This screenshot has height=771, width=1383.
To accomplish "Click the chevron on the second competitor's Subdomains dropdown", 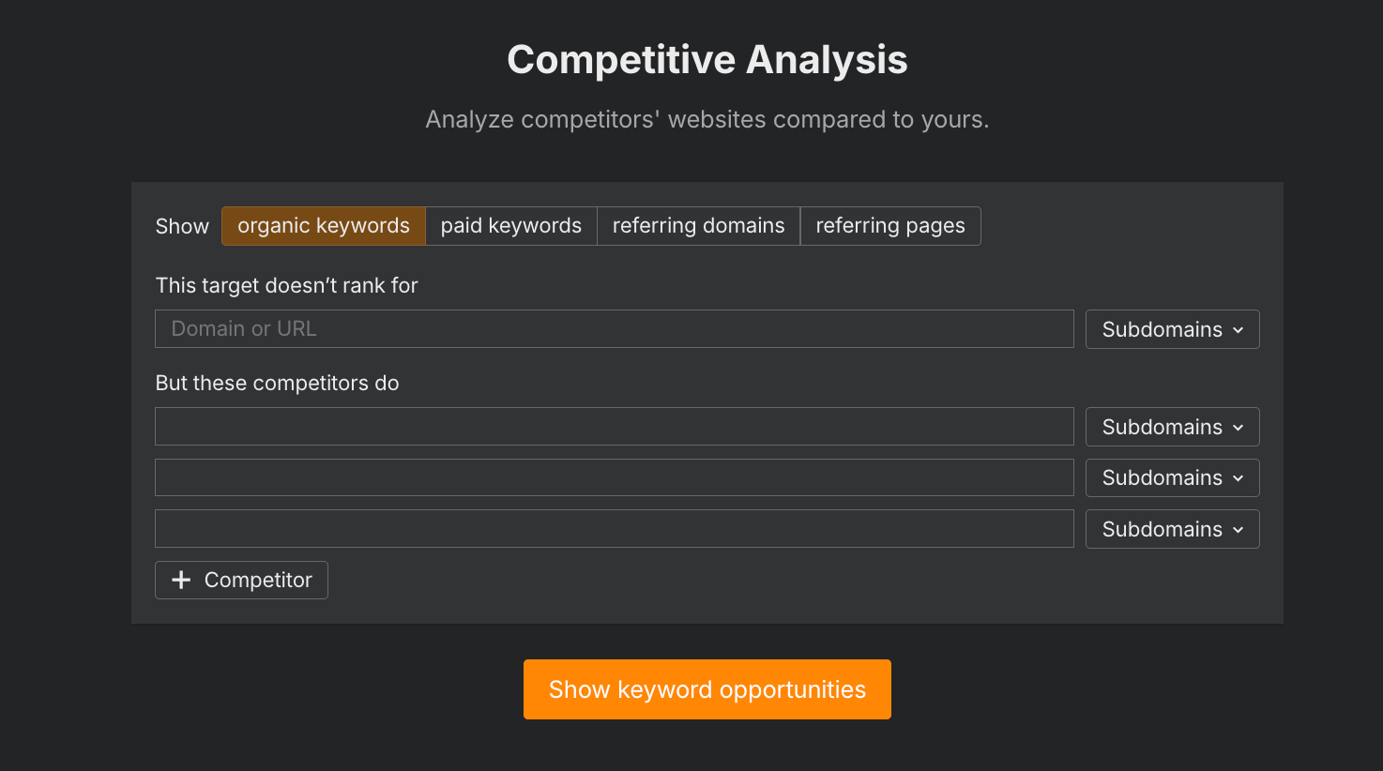I will [x=1237, y=477].
